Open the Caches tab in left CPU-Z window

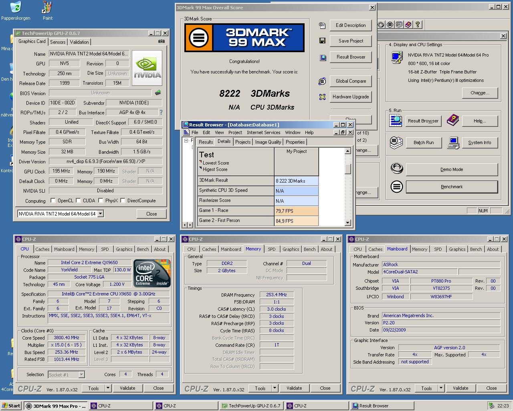coord(42,249)
